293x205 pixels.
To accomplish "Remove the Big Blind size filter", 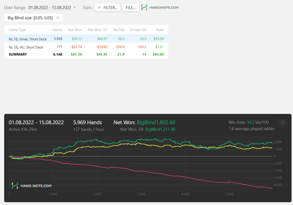I will click(x=58, y=18).
